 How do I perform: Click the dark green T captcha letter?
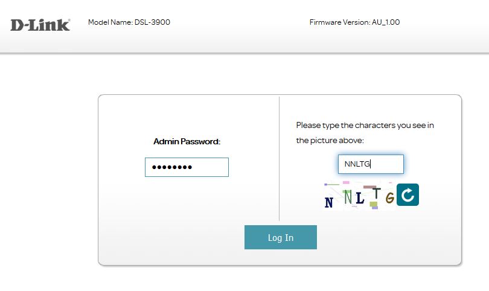(x=377, y=193)
